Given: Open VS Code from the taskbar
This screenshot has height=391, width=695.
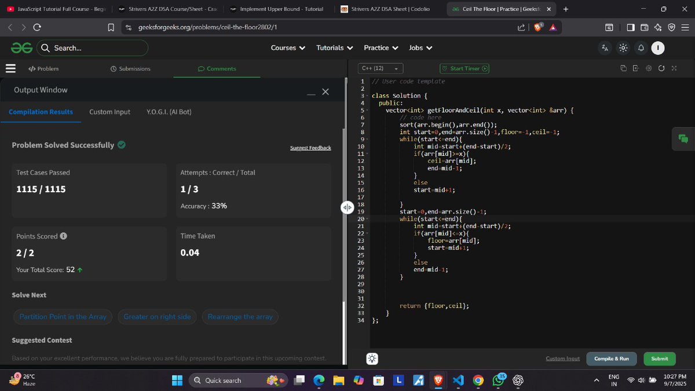Looking at the screenshot, I should pyautogui.click(x=458, y=381).
